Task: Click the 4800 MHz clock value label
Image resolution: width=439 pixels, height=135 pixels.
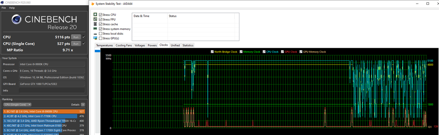Action: coord(430,65)
